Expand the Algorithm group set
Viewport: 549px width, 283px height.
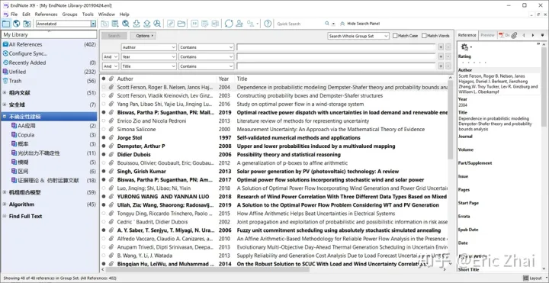[5, 204]
